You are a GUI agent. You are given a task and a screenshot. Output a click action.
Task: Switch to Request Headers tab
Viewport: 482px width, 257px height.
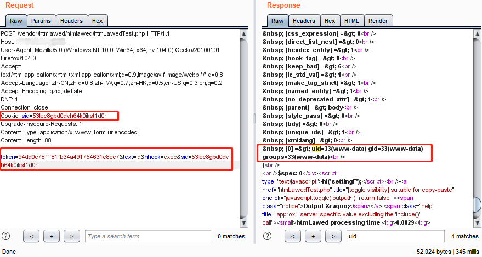(72, 21)
